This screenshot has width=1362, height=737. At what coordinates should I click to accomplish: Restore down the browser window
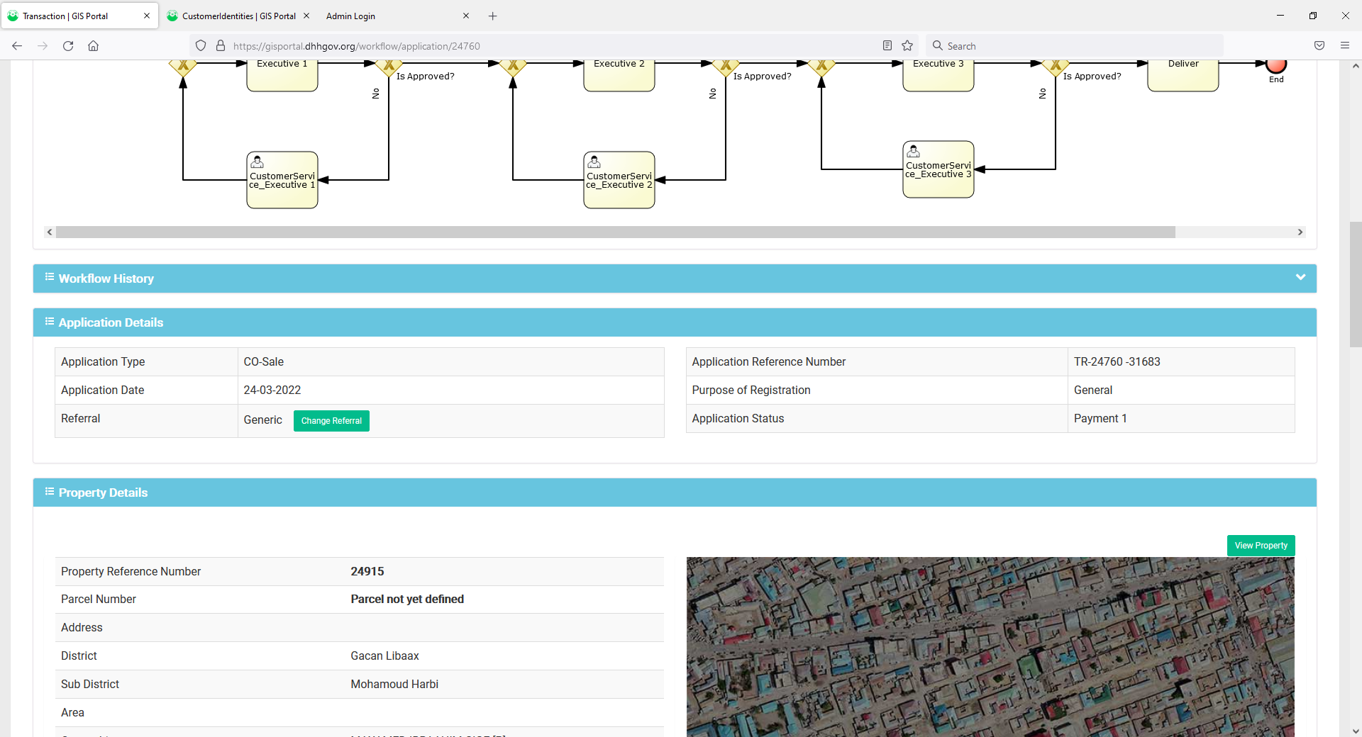click(x=1313, y=16)
